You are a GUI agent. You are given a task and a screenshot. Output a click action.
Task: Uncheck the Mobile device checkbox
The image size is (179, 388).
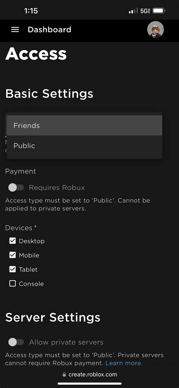12,255
